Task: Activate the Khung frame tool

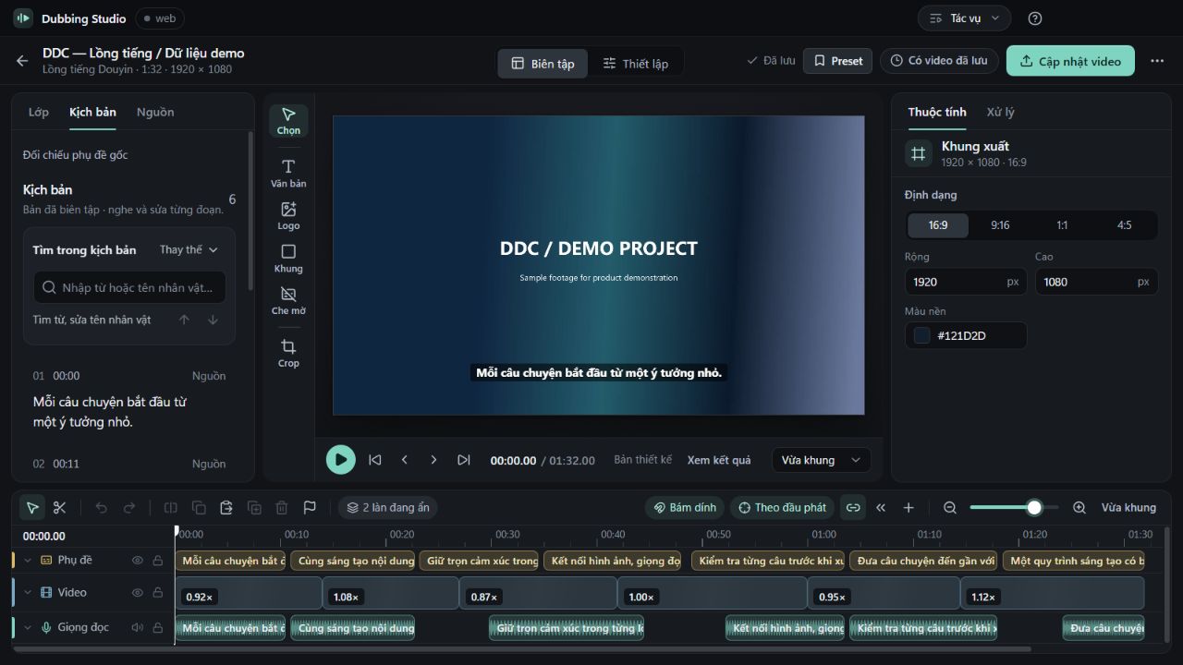Action: [x=288, y=258]
